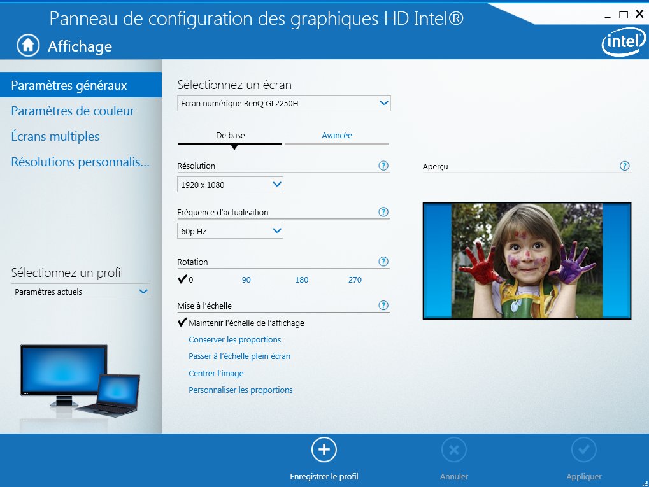Open the Paramètres actuels profile dropdown
This screenshot has width=649, height=487.
(80, 291)
